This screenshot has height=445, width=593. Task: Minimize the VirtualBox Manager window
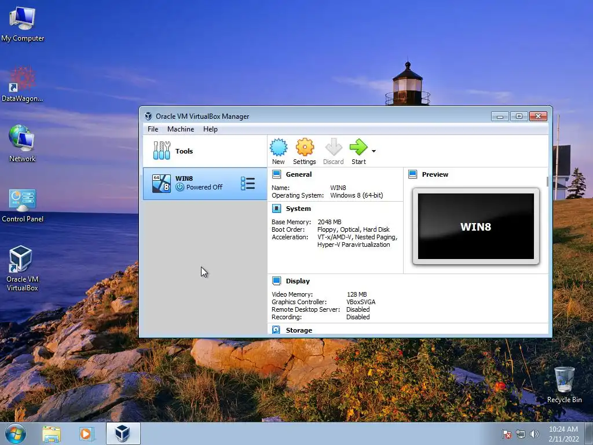coord(500,116)
